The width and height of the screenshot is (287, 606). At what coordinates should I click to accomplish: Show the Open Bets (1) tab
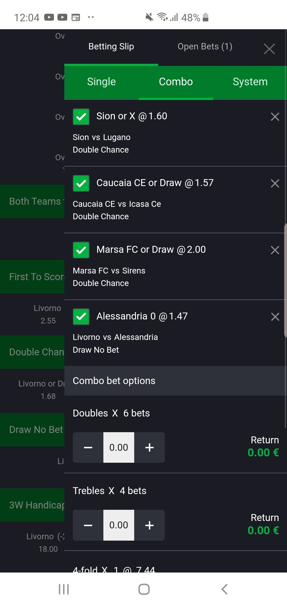[205, 47]
